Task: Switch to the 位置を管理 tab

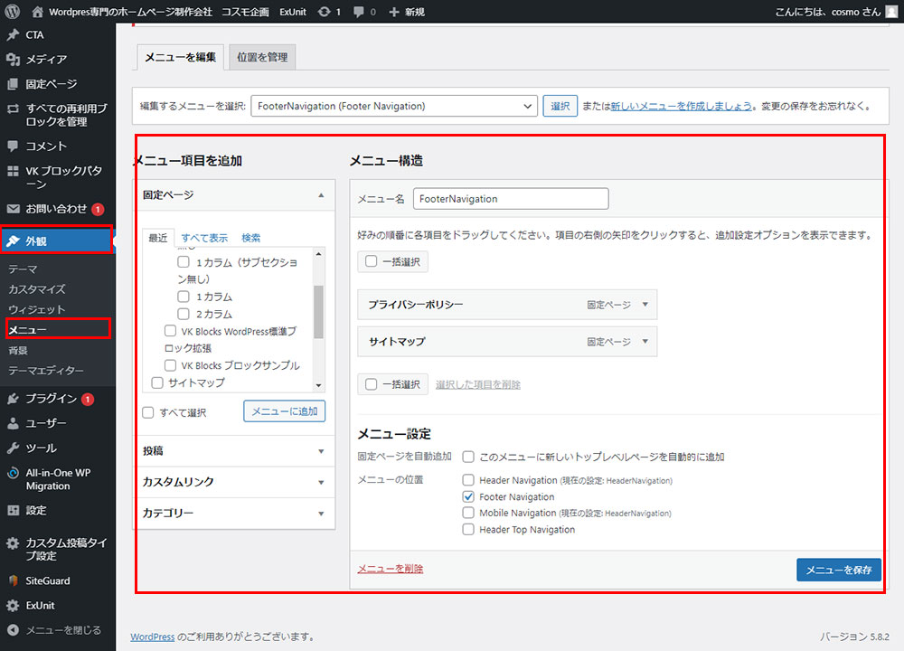Action: coord(261,57)
